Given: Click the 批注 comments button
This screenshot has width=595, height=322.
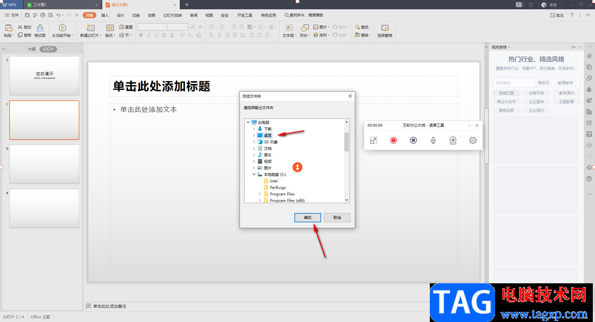Looking at the screenshot, I should coord(557,15).
